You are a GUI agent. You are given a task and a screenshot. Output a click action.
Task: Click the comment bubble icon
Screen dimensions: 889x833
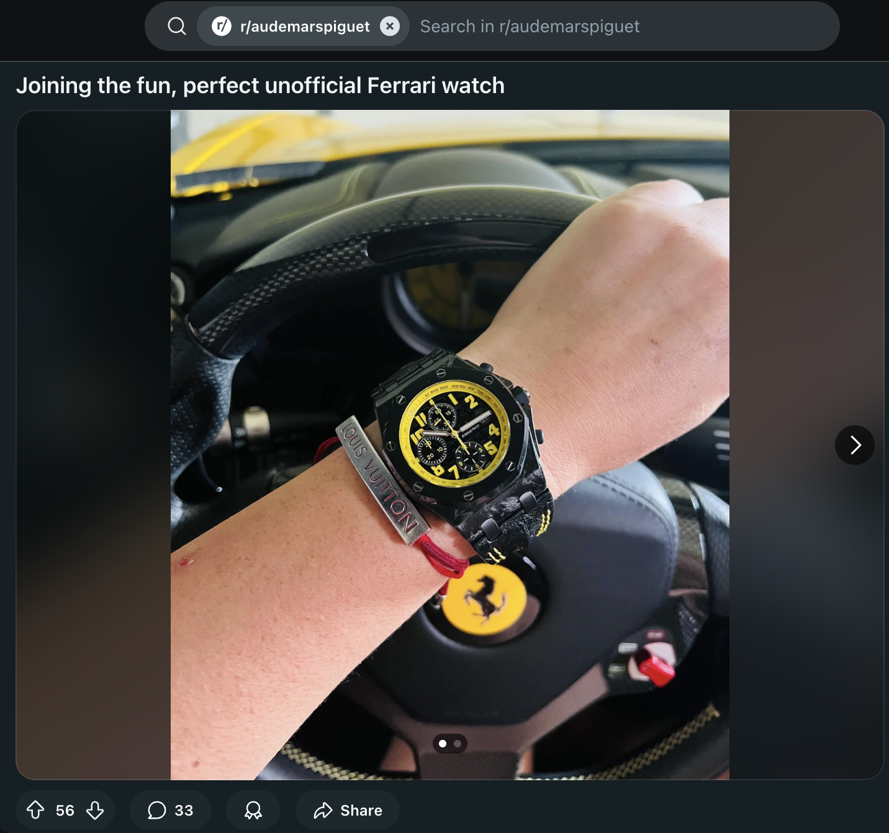(157, 810)
